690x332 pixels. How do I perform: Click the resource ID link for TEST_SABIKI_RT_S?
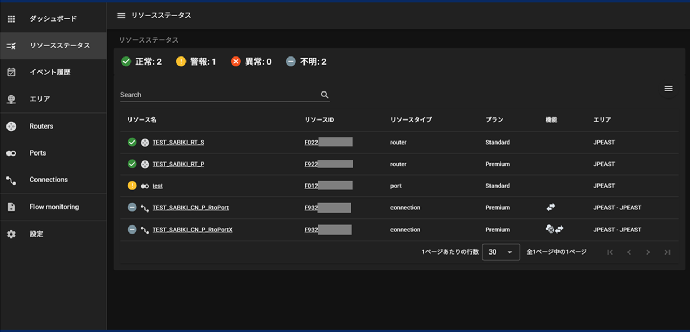click(310, 142)
